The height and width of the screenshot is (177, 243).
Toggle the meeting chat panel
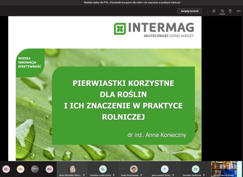[222, 11]
